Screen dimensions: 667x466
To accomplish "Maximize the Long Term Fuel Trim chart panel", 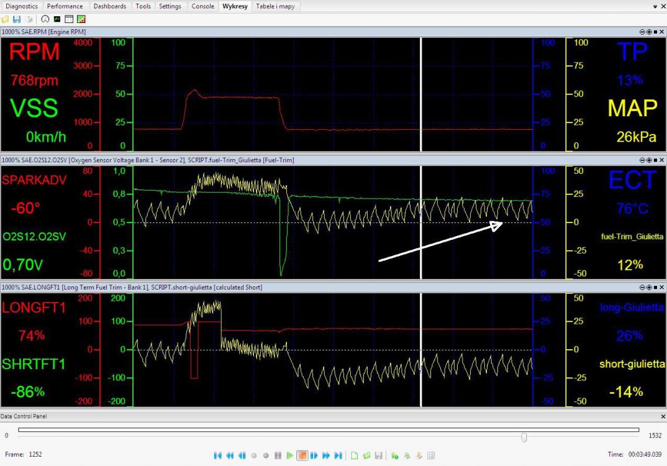I will 655,287.
